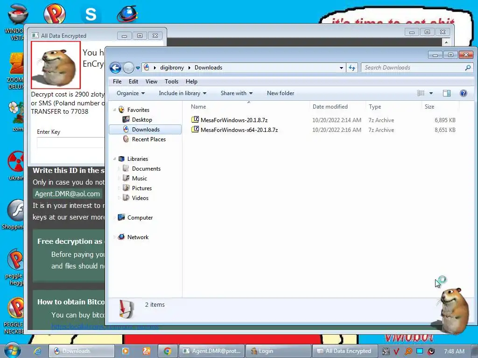Go back in the Downloads Explorer window
This screenshot has height=358, width=478.
[x=115, y=68]
